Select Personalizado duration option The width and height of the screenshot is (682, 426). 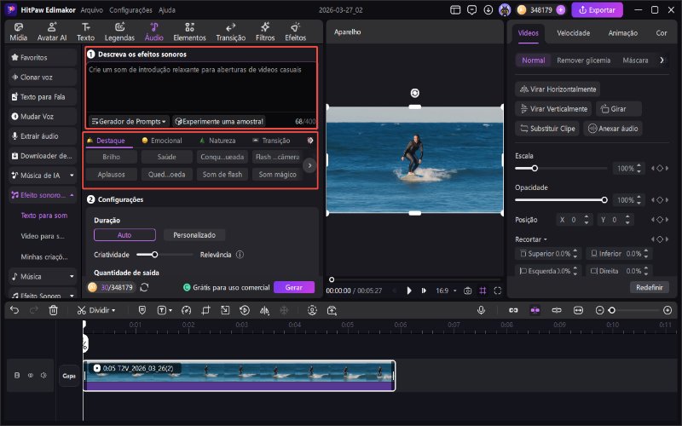[194, 235]
